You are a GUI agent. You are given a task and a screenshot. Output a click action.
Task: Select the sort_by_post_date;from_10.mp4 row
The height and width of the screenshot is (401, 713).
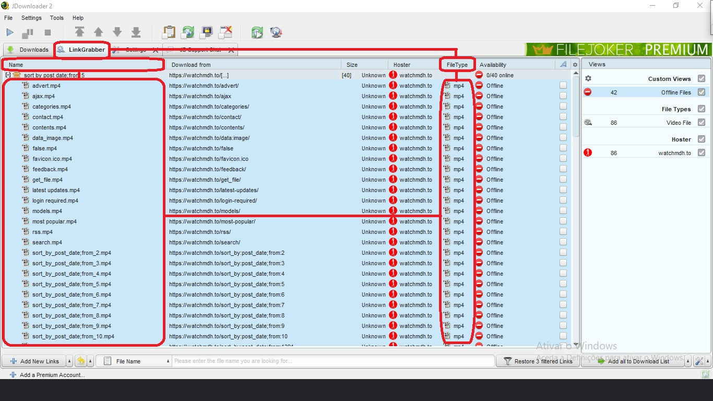point(286,336)
